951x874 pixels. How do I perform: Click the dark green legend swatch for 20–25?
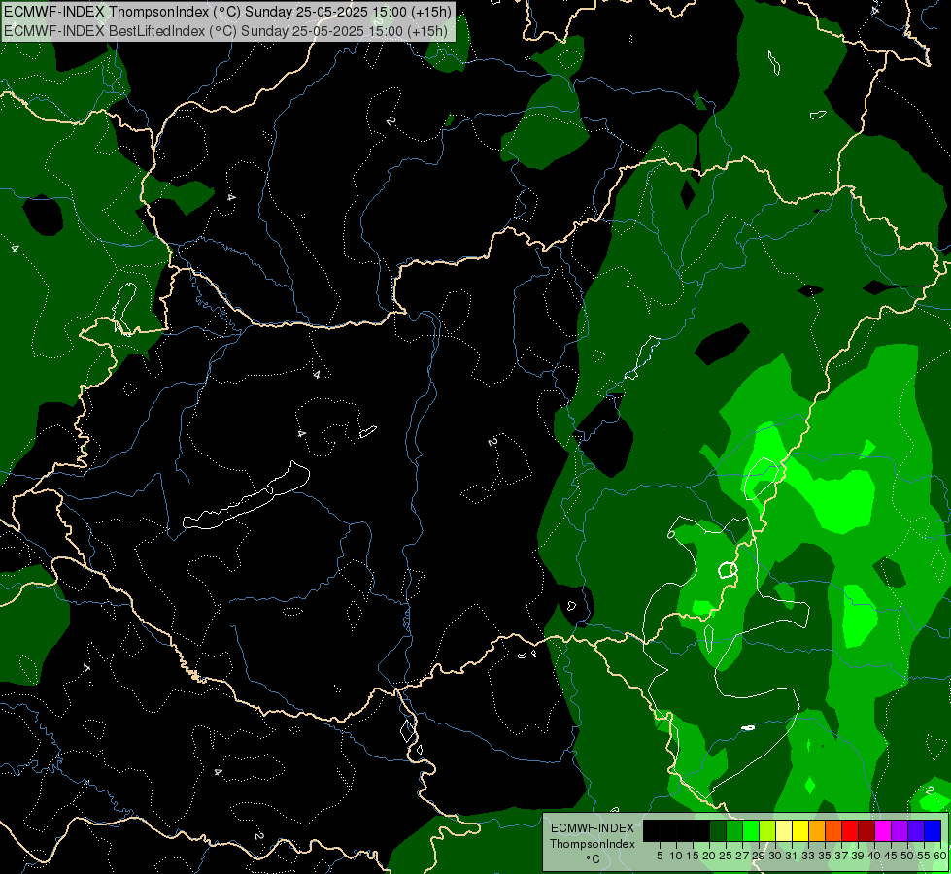718,830
